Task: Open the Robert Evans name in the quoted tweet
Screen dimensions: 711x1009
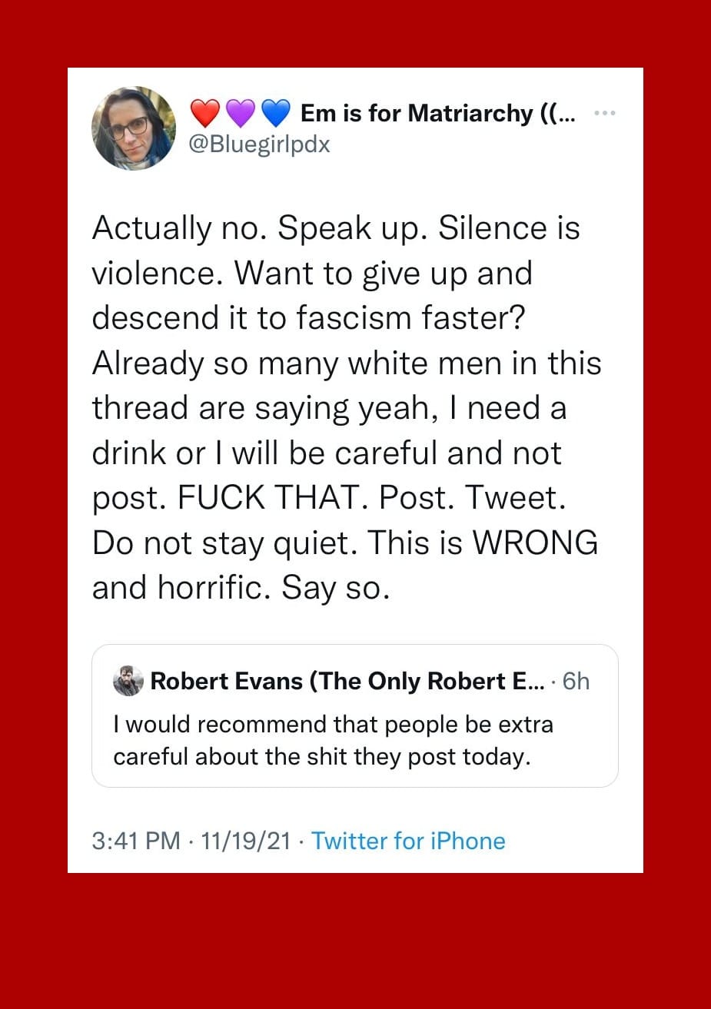Action: point(347,681)
